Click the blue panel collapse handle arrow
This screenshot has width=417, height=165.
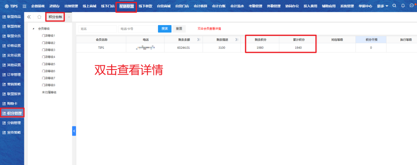tap(74, 131)
